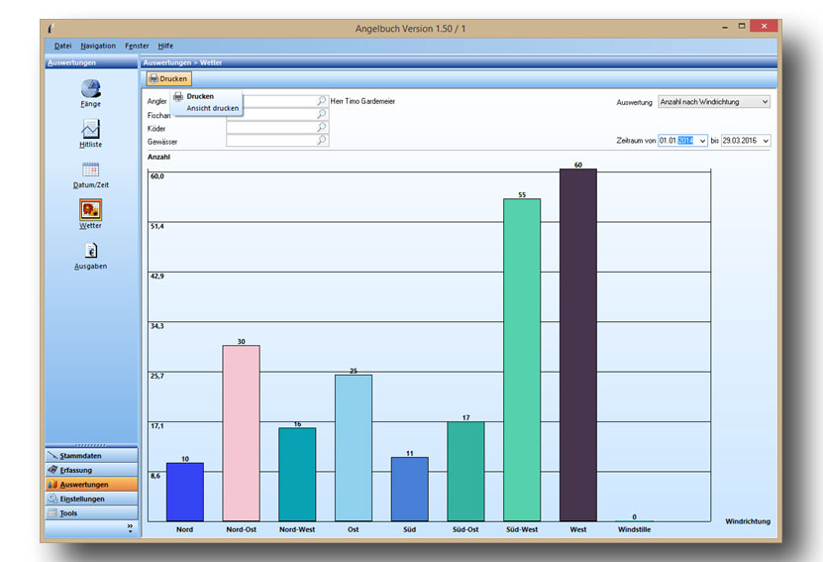
Task: Open the Datum/Zeit calendar icon
Action: [x=90, y=169]
